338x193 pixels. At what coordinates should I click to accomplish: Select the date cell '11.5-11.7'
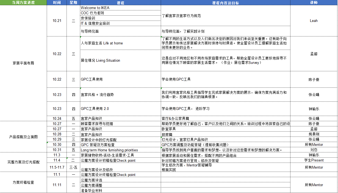[57, 167]
